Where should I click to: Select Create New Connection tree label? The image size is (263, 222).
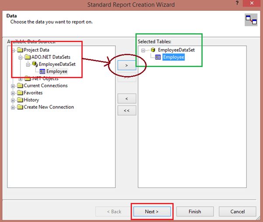[49, 107]
